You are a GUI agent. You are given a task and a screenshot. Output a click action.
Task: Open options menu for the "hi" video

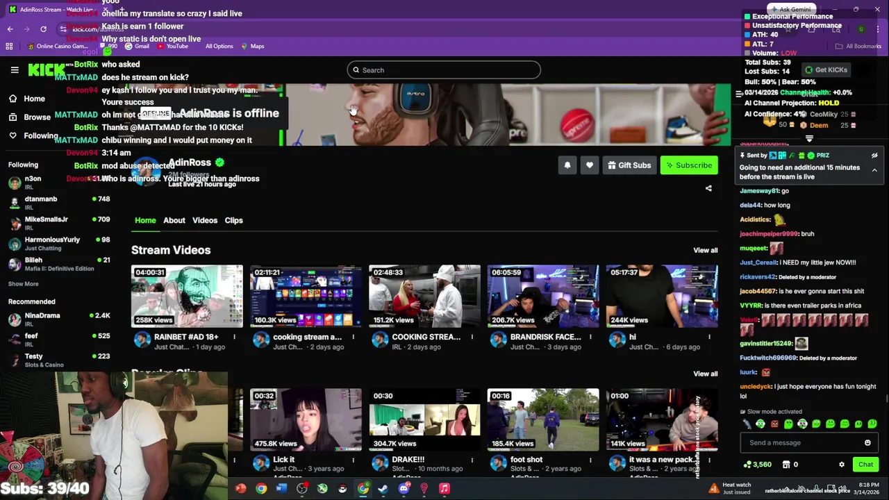709,337
